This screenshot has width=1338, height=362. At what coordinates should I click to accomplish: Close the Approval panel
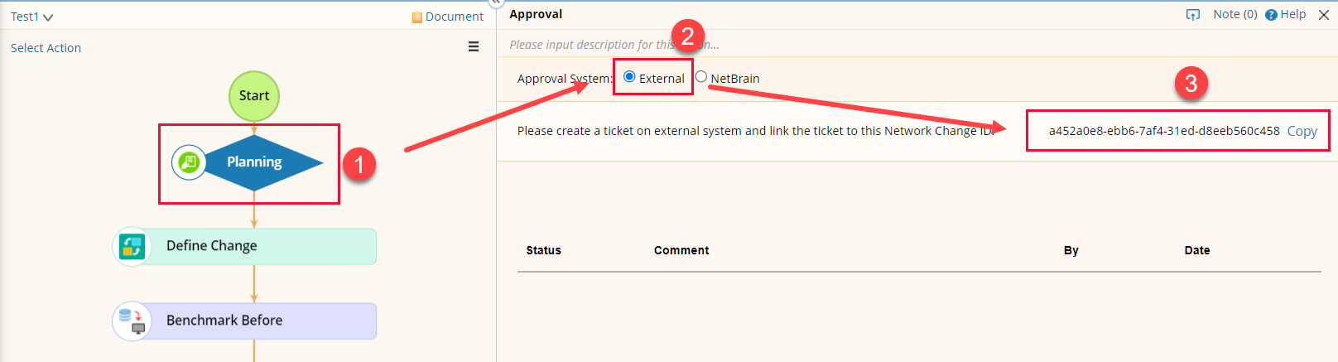coord(1324,15)
